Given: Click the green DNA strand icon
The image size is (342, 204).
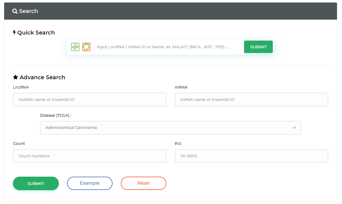Looking at the screenshot, I should coord(75,47).
